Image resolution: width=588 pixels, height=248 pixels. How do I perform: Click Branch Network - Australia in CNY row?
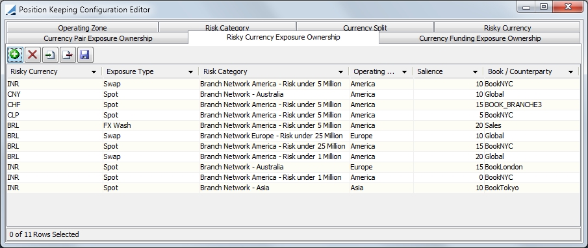coord(274,94)
